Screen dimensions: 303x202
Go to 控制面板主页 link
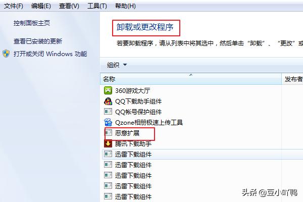pos(32,23)
